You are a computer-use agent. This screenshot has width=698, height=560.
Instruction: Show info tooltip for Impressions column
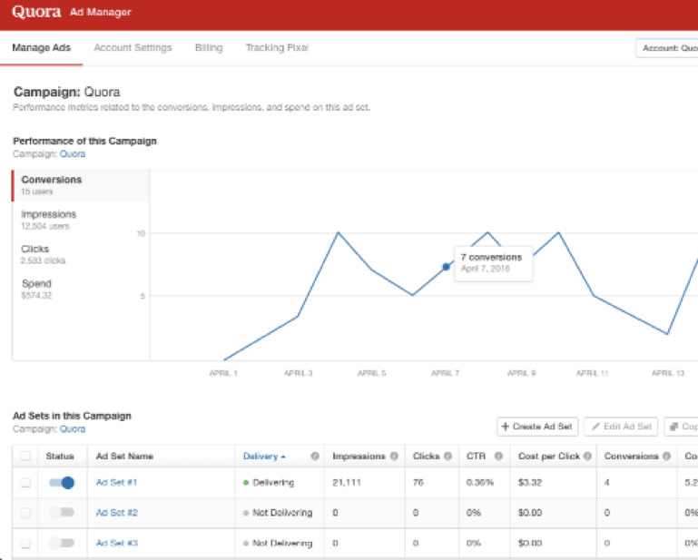[x=394, y=456]
